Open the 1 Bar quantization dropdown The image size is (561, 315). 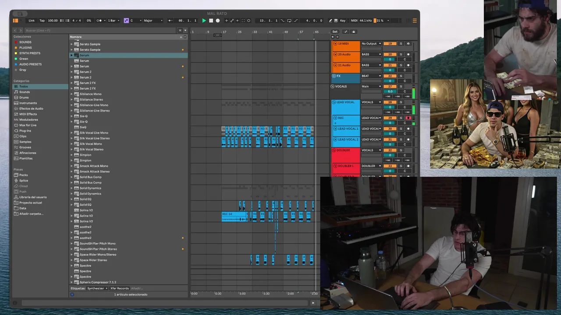[113, 21]
